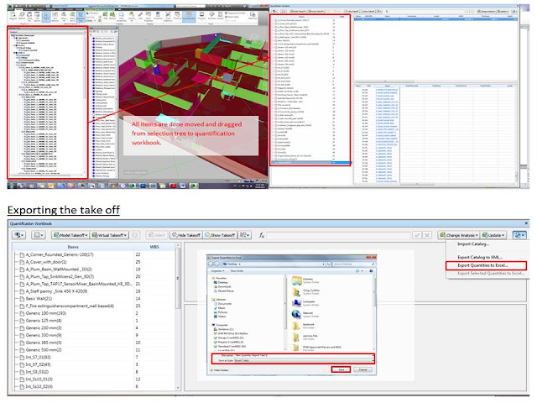Choose Import Catalog menu entry
Image resolution: width=537 pixels, height=403 pixels.
click(473, 244)
